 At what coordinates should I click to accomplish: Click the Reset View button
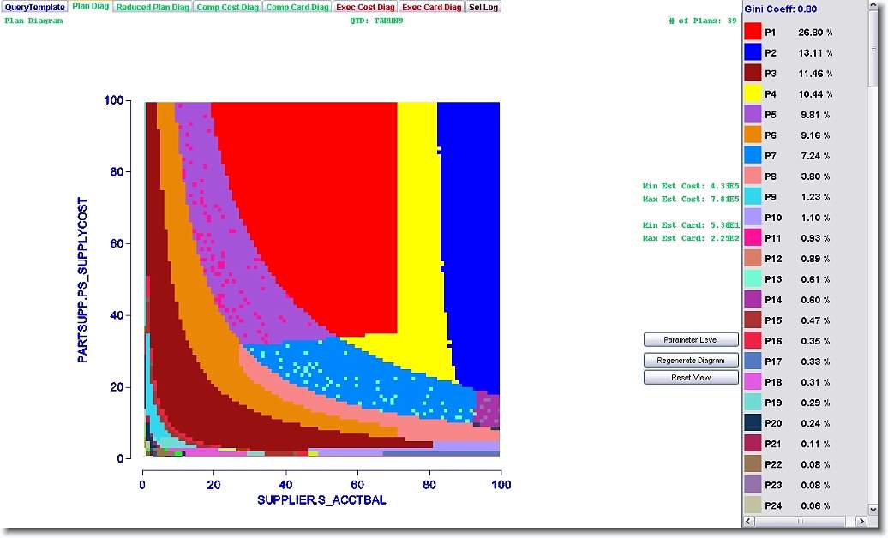[x=691, y=378]
